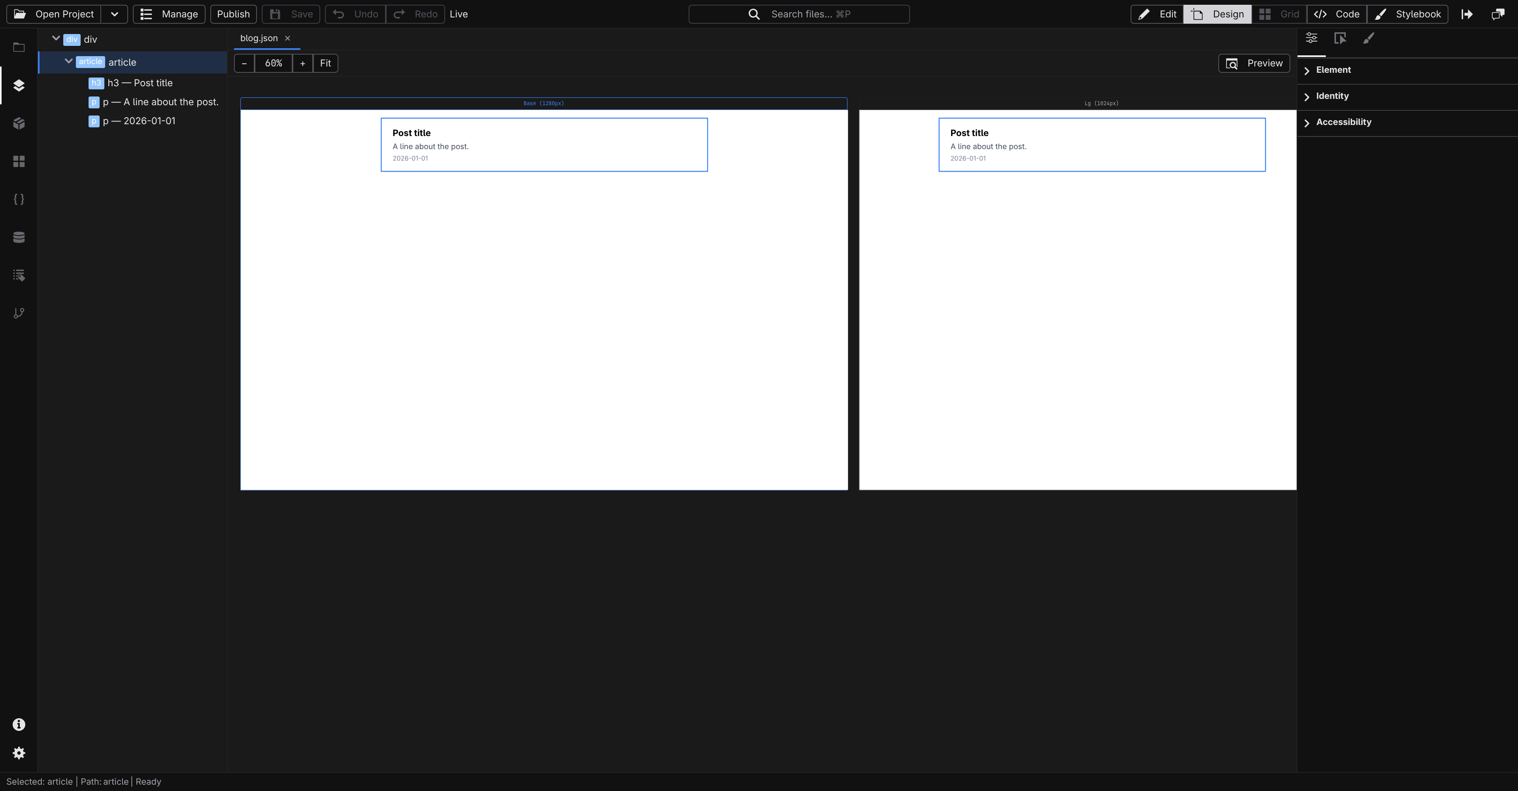The width and height of the screenshot is (1518, 791).
Task: Select the cursor events panel tab icon
Action: coord(1340,38)
